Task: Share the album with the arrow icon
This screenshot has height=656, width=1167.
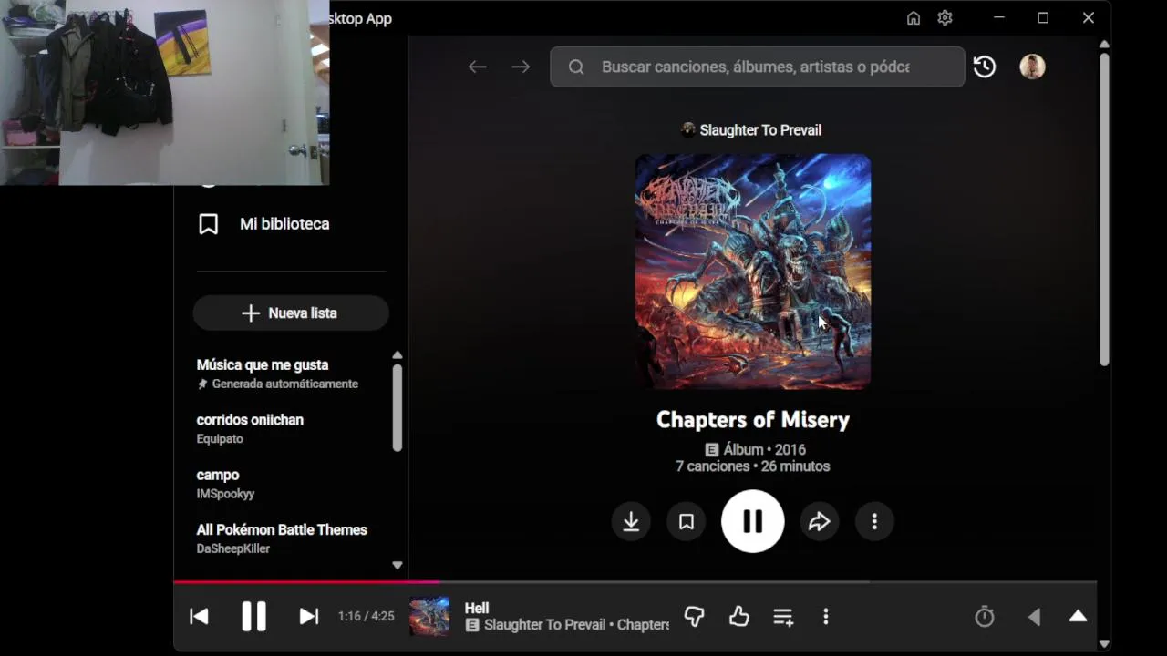Action: tap(820, 521)
